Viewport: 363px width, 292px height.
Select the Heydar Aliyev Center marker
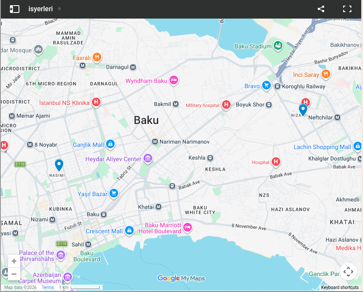pos(148,159)
